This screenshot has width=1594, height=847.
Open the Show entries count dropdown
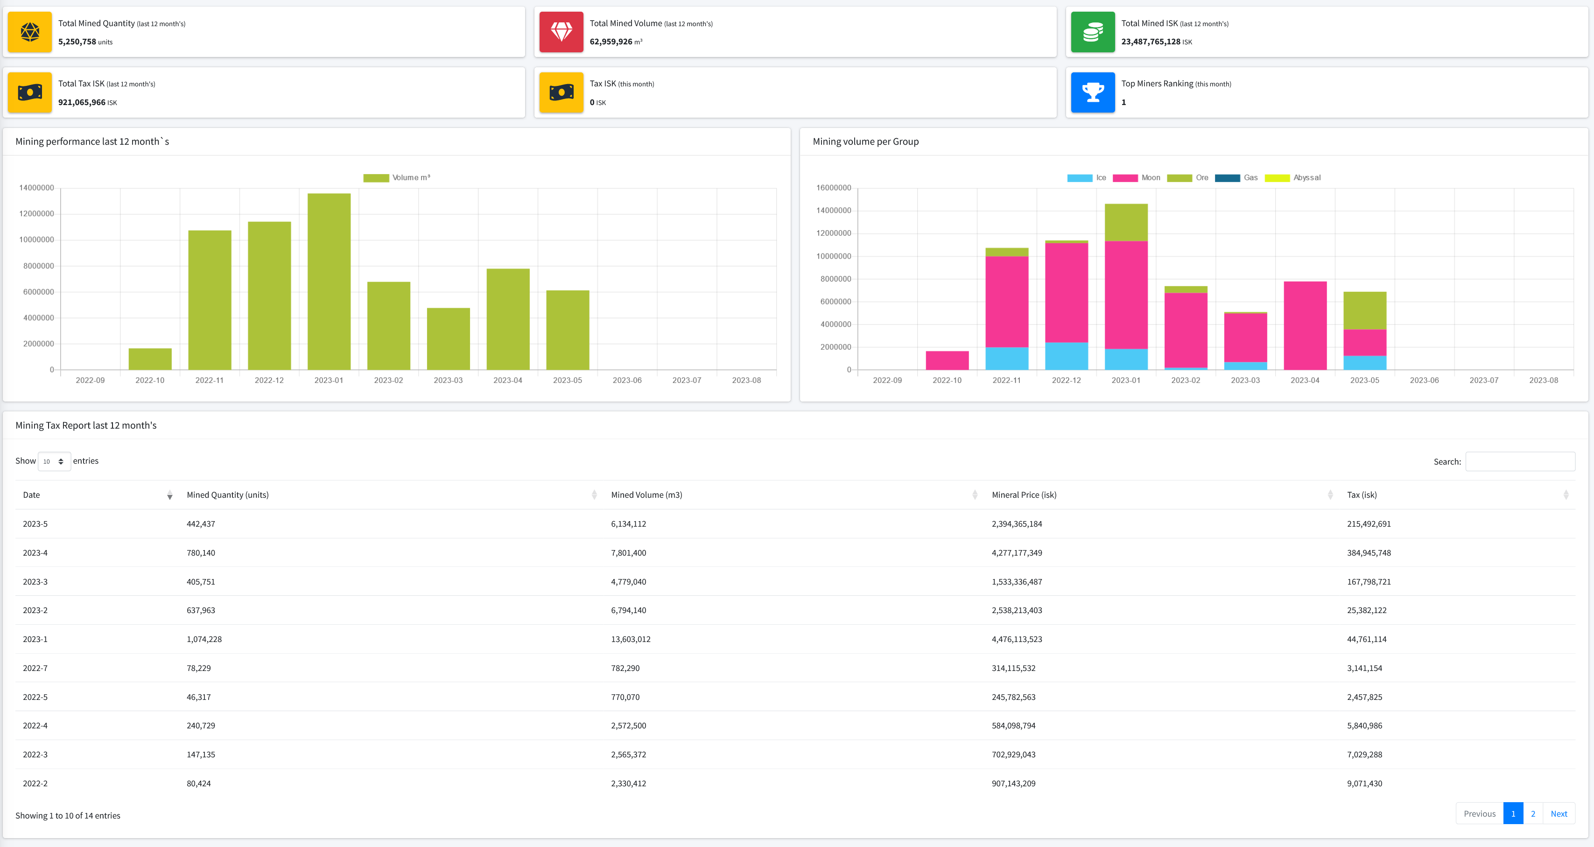[55, 461]
